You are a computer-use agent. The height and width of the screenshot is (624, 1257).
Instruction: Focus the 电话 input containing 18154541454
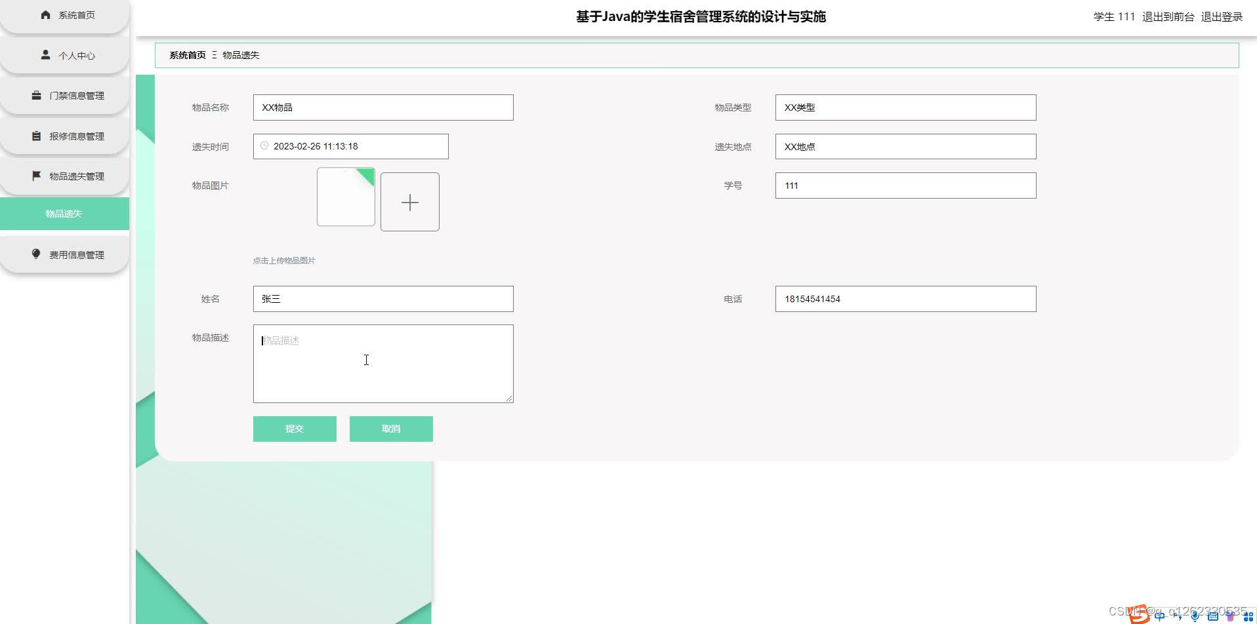point(905,299)
